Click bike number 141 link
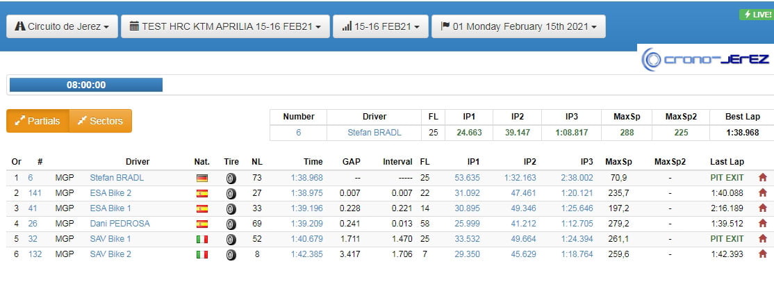The height and width of the screenshot is (289, 774). [35, 193]
